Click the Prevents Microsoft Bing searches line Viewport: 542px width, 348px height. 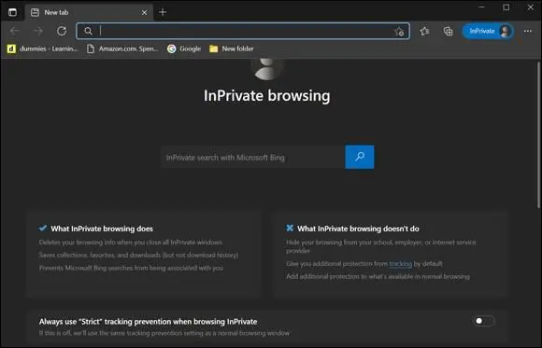tap(131, 268)
